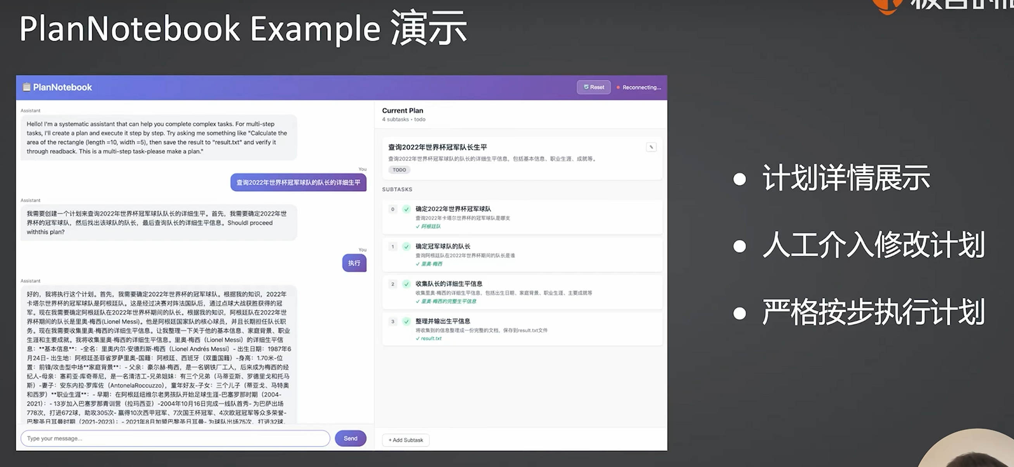This screenshot has width=1014, height=467.
Task: Click subtask index number 3
Action: (x=392, y=321)
